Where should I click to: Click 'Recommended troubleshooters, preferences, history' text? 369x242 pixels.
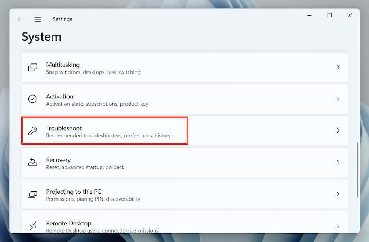pos(108,136)
